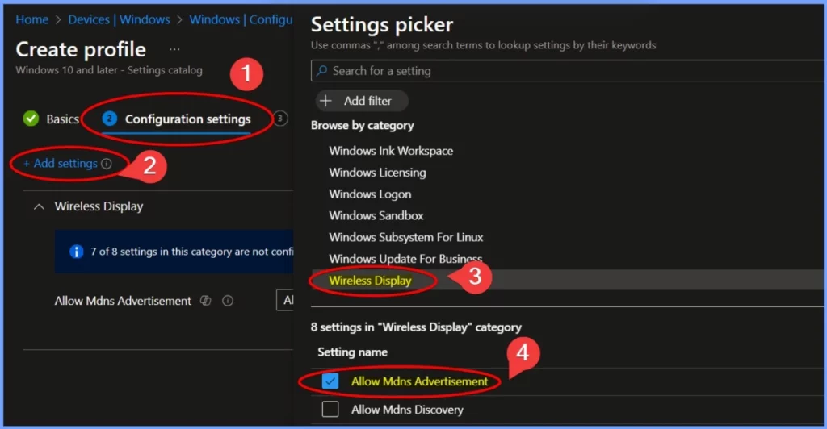Open the Allow Mdns Advertisement value dropdown
The height and width of the screenshot is (429, 827).
[285, 300]
